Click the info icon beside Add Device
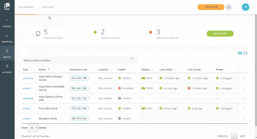The height and width of the screenshot is (139, 257). point(229,7)
